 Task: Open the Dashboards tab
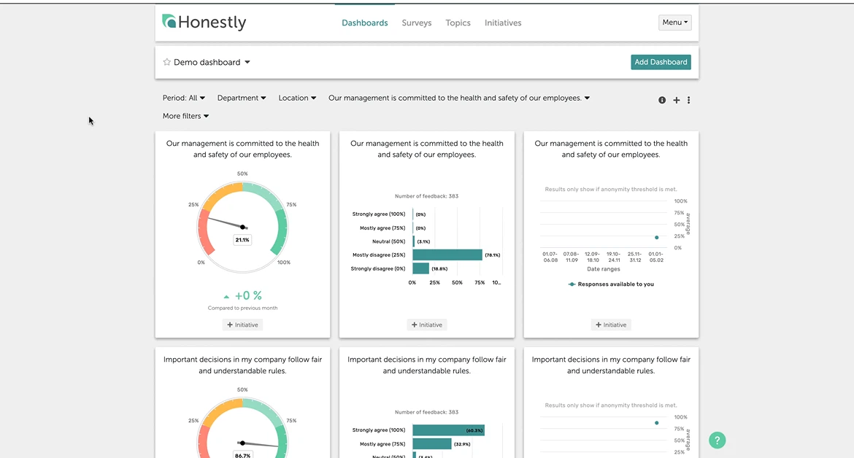(365, 23)
